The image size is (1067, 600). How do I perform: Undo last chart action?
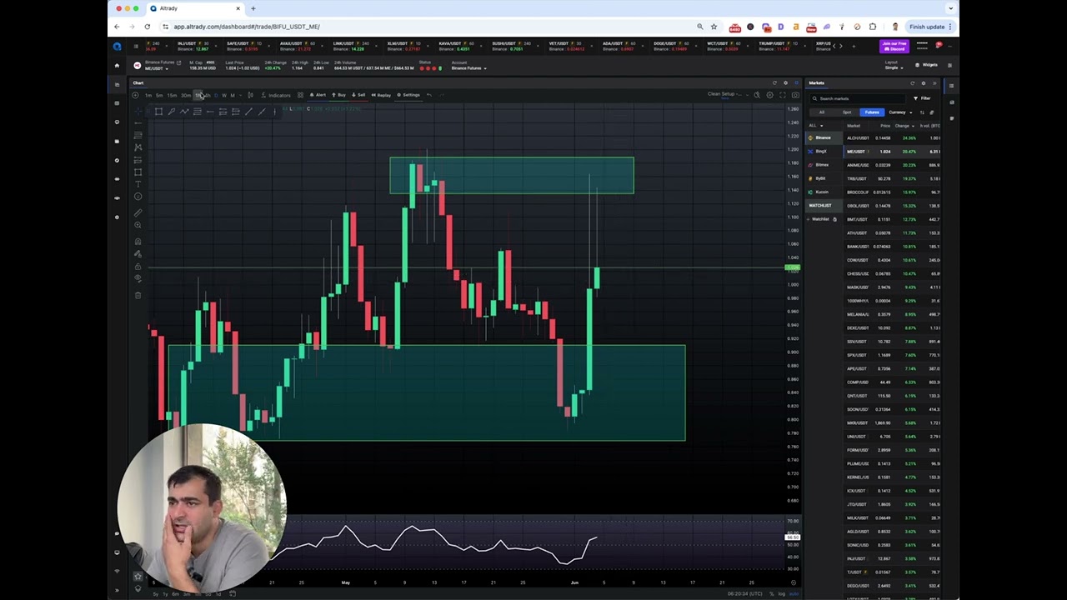(x=428, y=95)
